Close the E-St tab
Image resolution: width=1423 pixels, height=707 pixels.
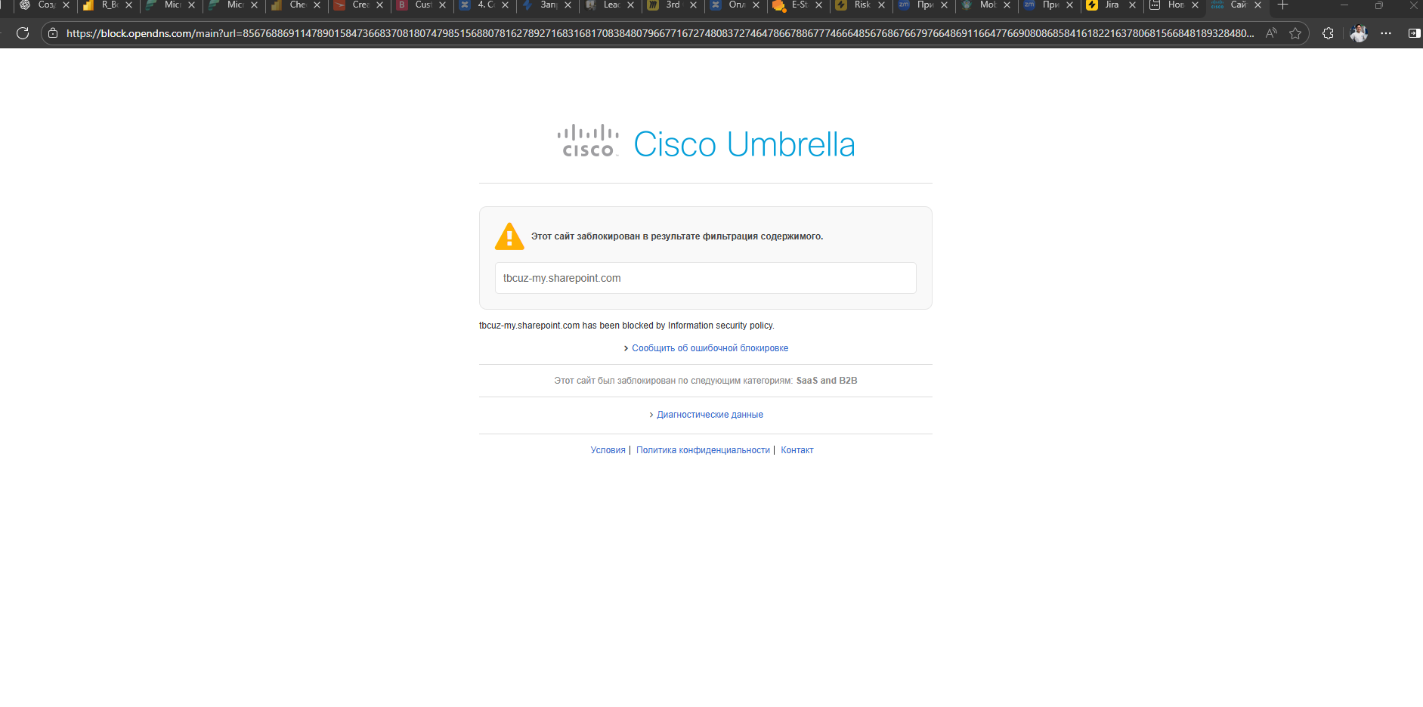(819, 5)
